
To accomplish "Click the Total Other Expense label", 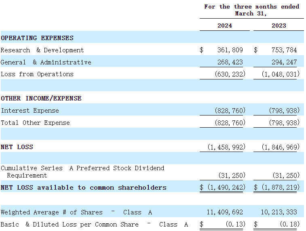I will click(x=36, y=123).
